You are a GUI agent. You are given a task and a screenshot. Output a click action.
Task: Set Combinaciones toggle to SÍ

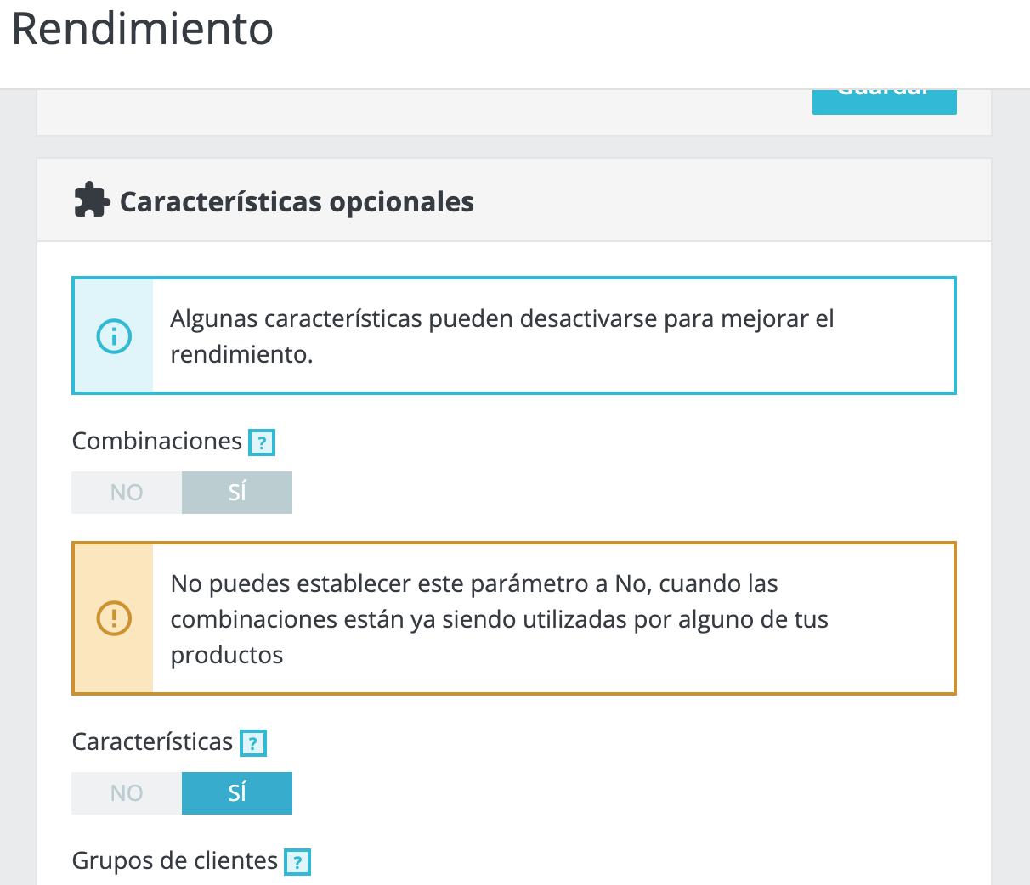tap(237, 493)
